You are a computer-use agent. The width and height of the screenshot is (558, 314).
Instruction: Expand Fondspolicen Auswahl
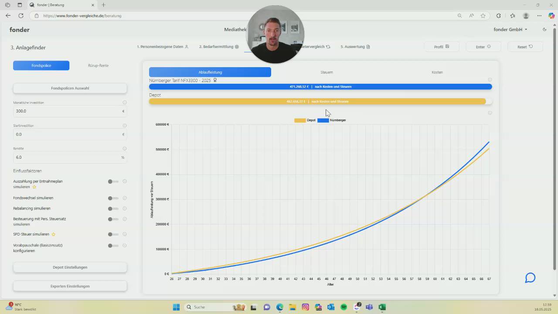[x=70, y=88]
